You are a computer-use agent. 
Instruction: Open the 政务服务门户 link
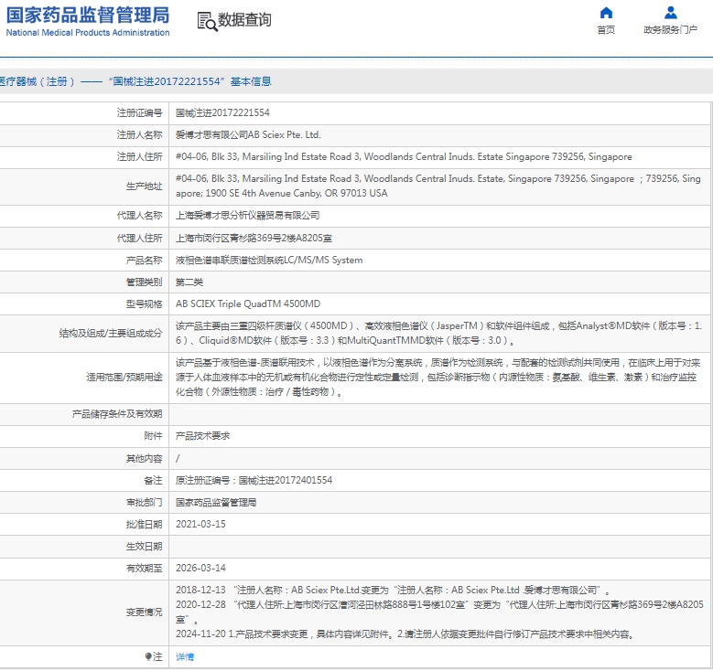tap(670, 30)
